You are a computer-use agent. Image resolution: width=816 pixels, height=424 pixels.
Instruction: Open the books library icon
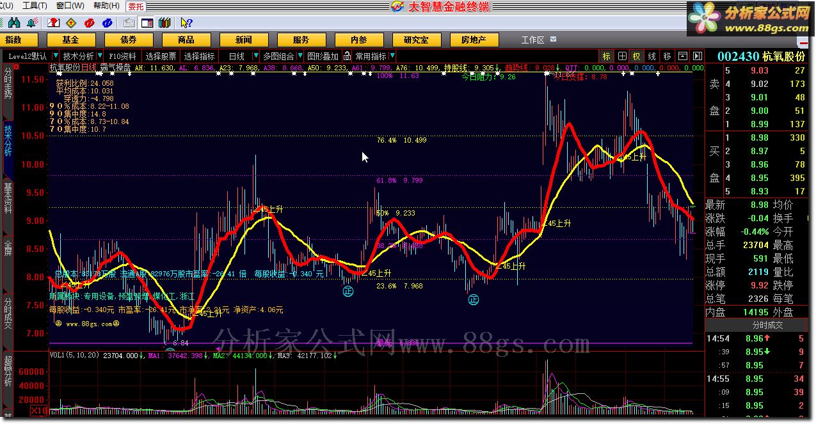(164, 23)
